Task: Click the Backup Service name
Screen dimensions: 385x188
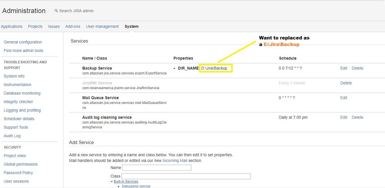Action: pos(97,68)
